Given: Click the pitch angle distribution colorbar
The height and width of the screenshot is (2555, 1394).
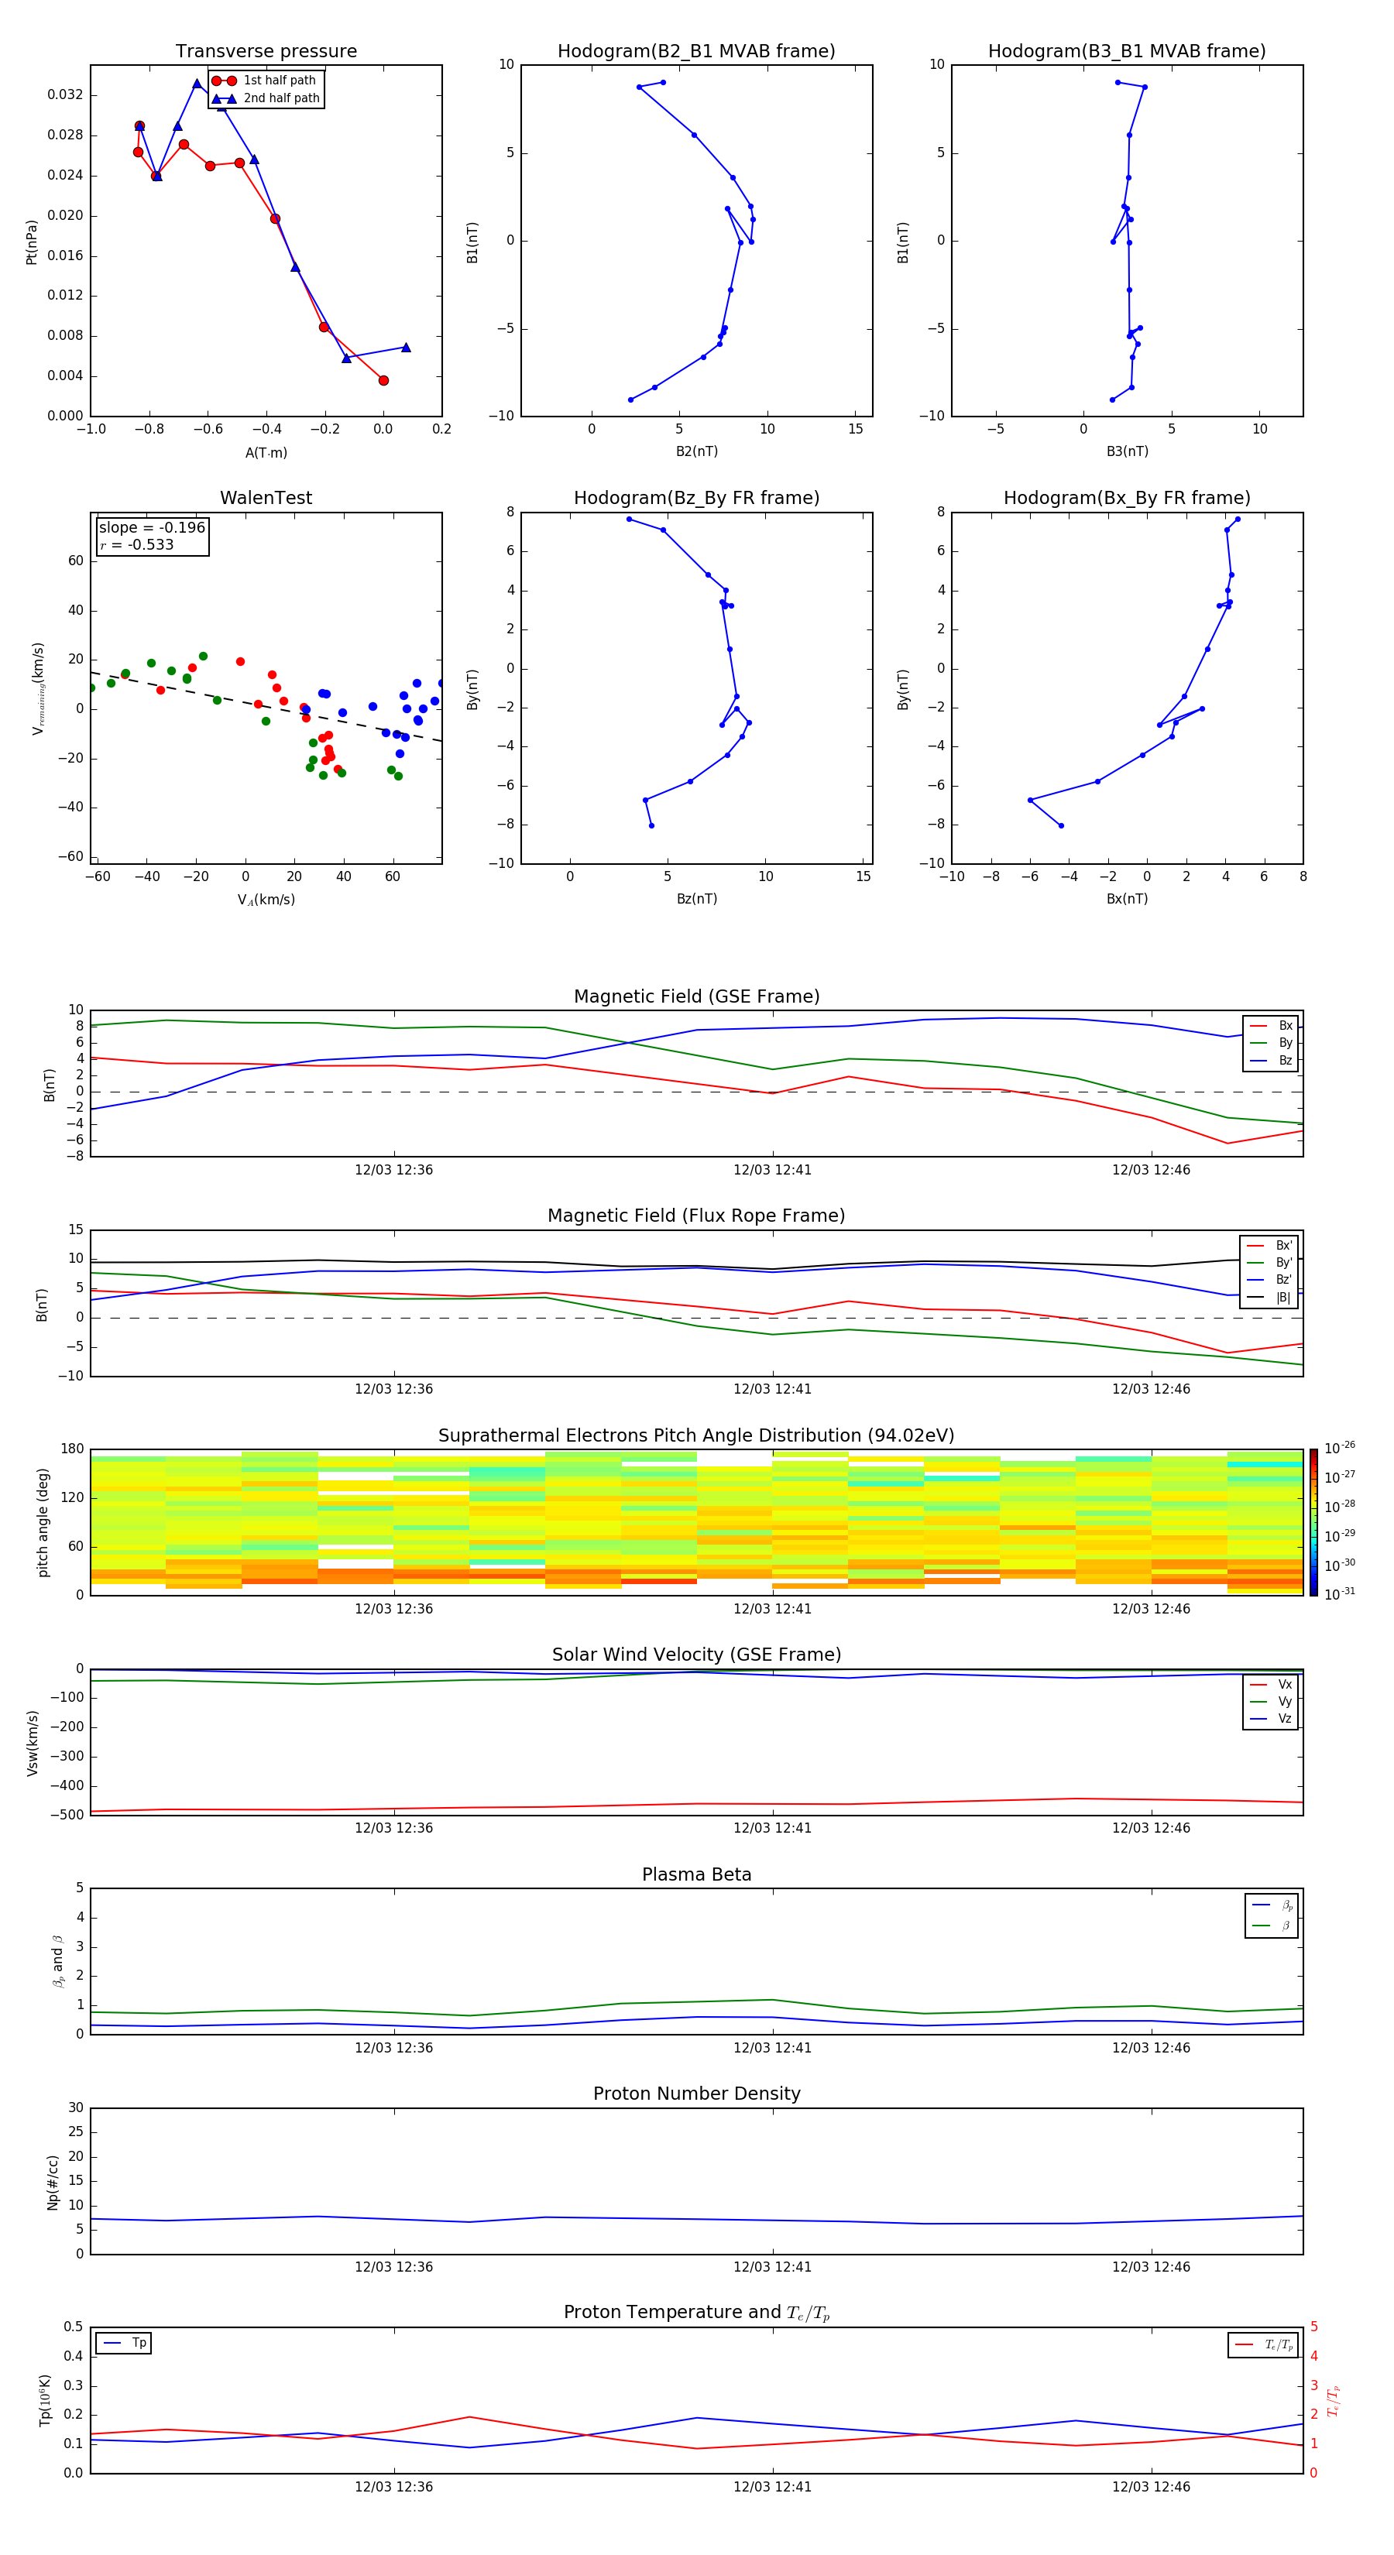Looking at the screenshot, I should click(x=1313, y=1521).
